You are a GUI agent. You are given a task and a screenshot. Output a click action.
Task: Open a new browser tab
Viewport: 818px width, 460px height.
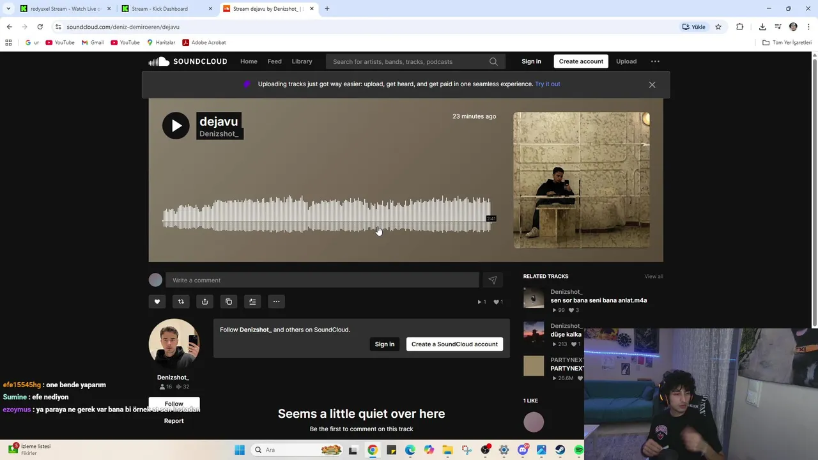pos(327,9)
